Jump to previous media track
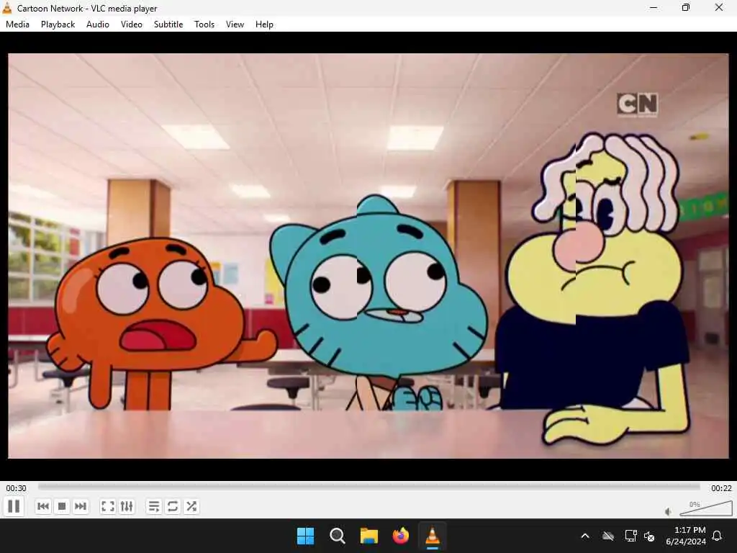 [x=42, y=506]
